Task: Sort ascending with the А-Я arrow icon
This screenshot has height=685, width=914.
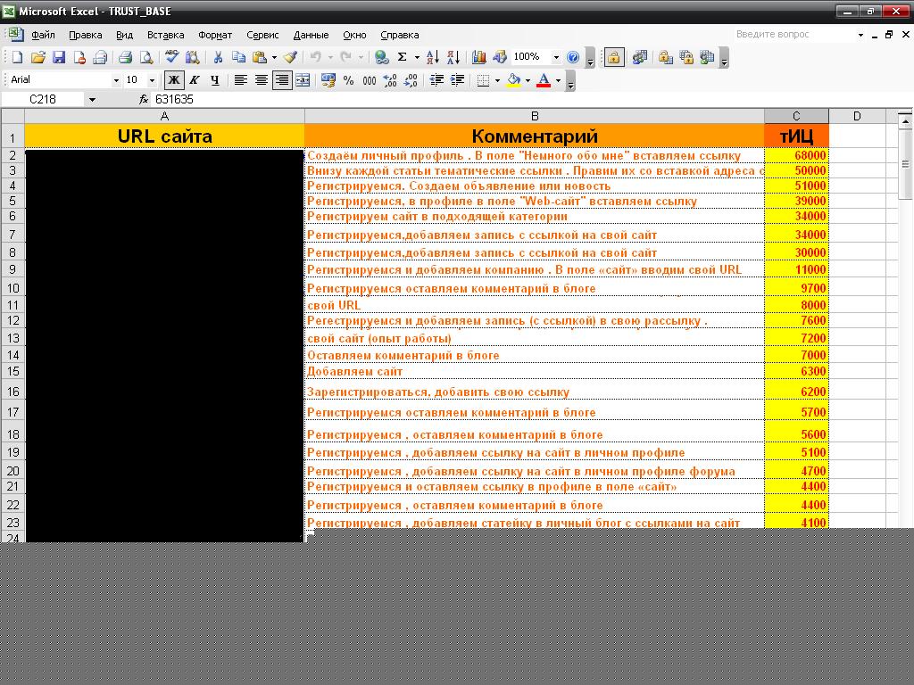Action: (432, 57)
